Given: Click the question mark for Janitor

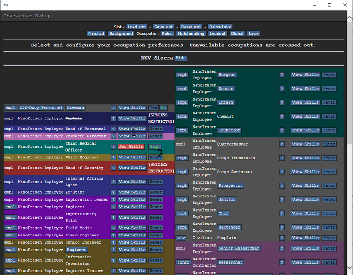Looking at the screenshot, I should [x=282, y=200].
